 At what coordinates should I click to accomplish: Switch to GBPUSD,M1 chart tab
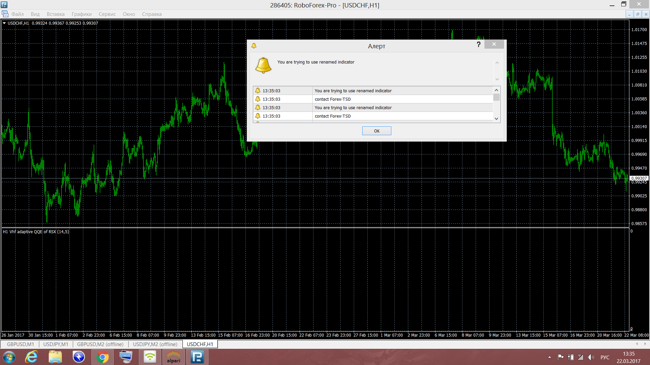click(x=20, y=344)
